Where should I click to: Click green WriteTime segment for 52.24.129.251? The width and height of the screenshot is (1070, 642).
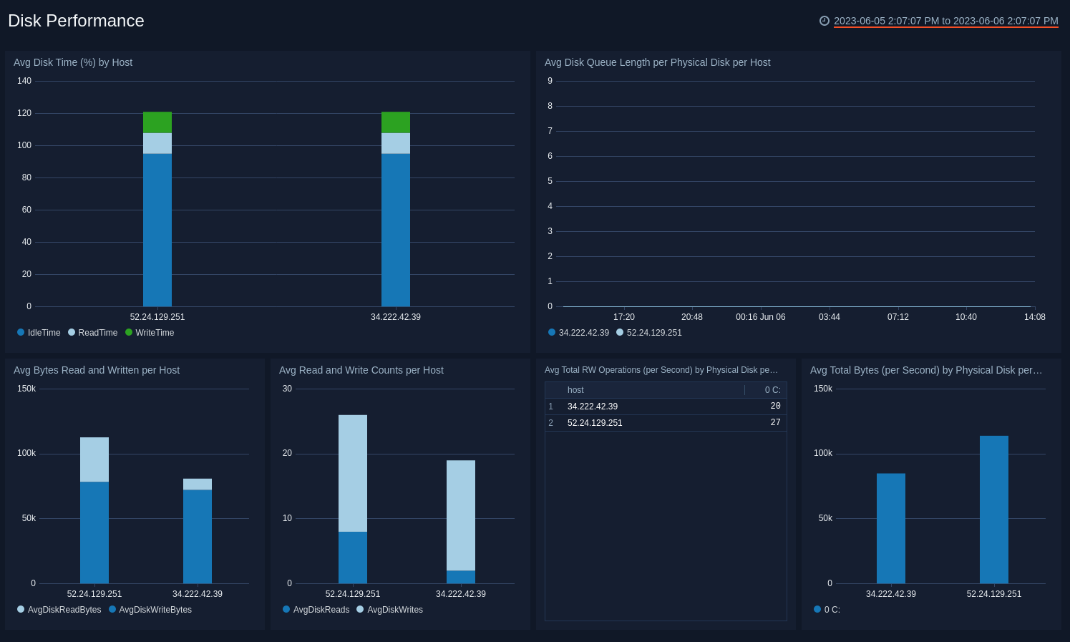coord(157,122)
